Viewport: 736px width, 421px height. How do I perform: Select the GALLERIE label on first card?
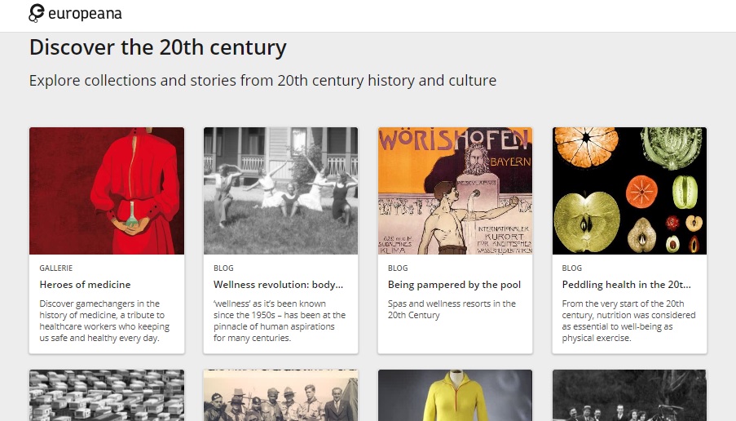pyautogui.click(x=56, y=268)
